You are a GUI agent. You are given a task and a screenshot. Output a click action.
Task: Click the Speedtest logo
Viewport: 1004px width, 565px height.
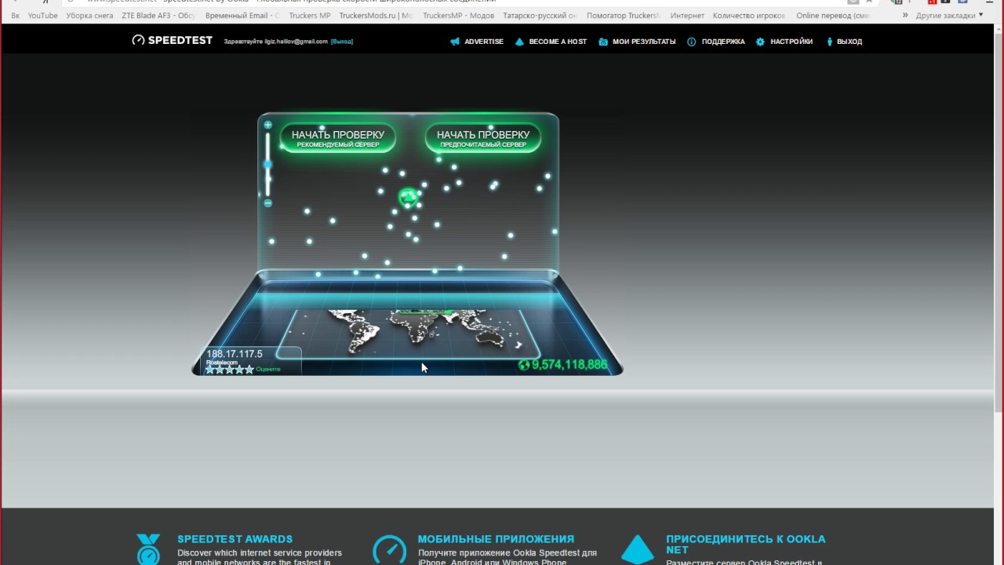click(172, 40)
